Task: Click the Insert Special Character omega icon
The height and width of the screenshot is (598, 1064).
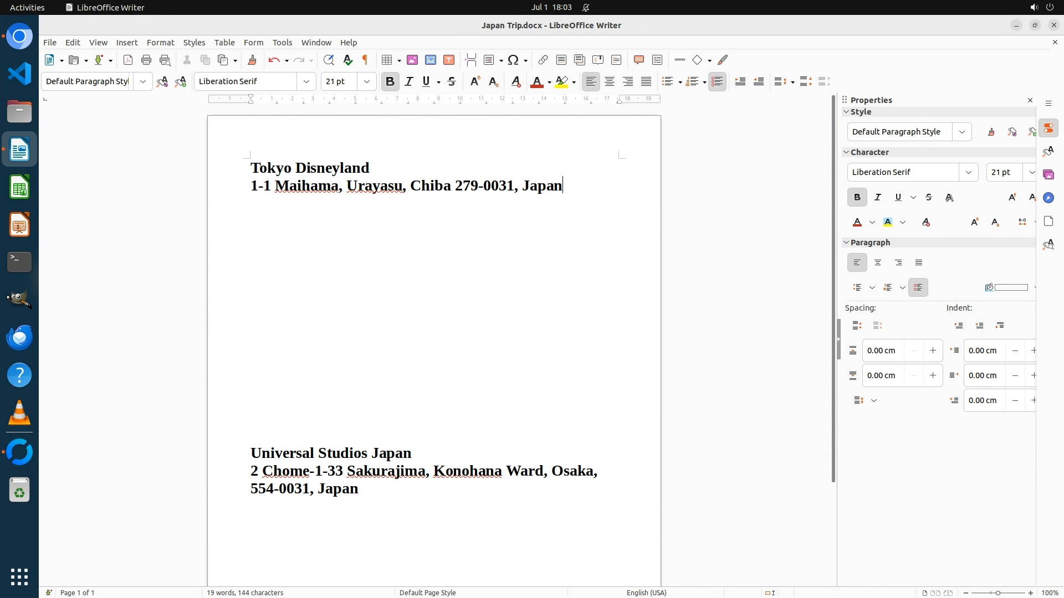Action: (x=513, y=60)
